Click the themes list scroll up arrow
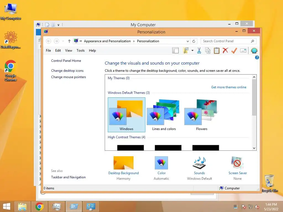 point(254,77)
